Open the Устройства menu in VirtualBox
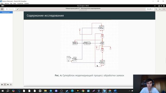The height and width of the screenshot is (93, 166). click(20, 3)
